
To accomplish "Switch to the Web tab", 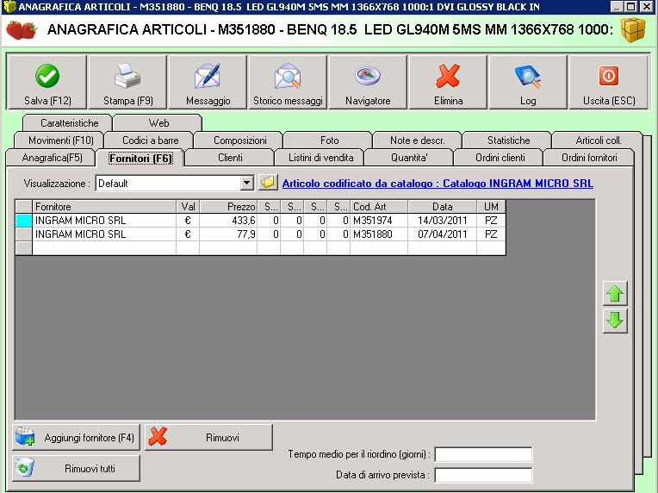I will click(158, 123).
